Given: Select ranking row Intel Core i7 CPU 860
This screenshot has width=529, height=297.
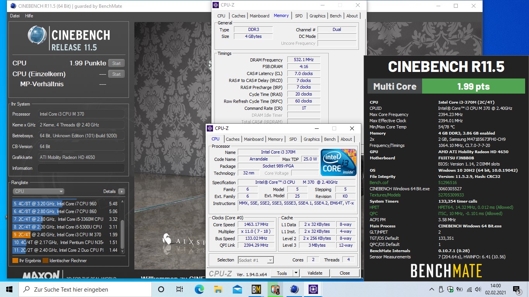Looking at the screenshot, I should tap(65, 212).
